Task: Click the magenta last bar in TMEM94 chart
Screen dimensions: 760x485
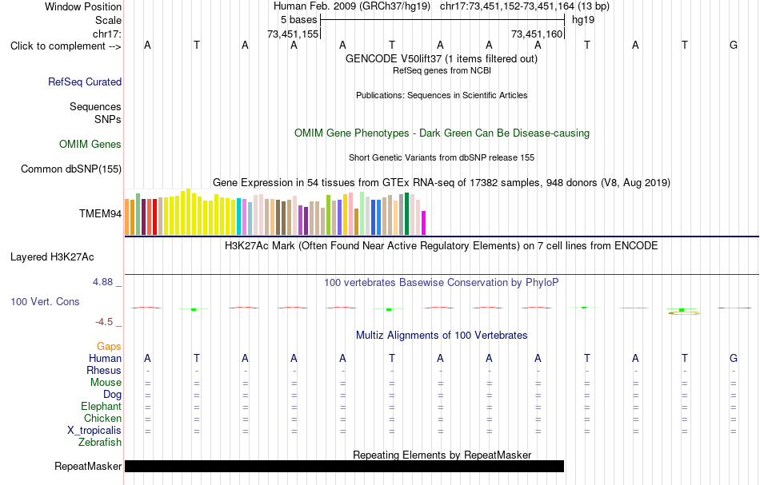Action: [x=424, y=223]
